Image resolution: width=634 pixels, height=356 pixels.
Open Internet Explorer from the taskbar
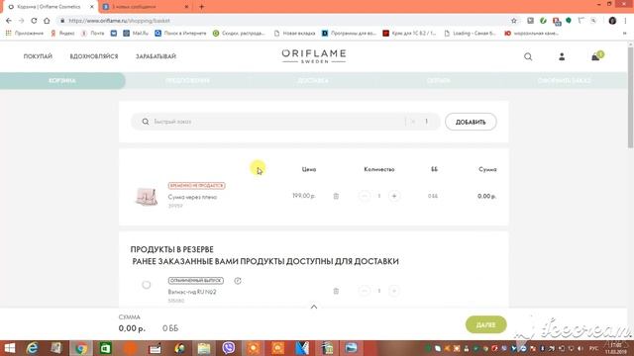pyautogui.click(x=32, y=348)
